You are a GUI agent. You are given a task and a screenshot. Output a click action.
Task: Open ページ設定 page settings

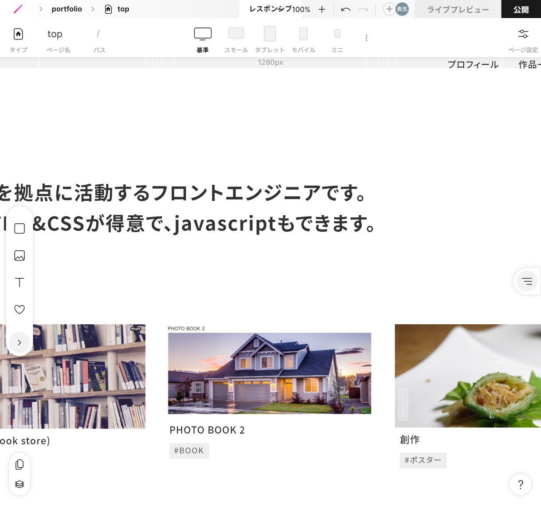tap(523, 39)
